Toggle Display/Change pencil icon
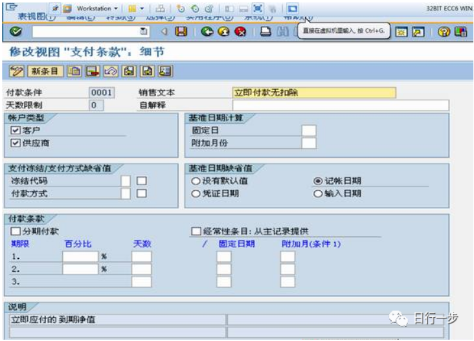The image size is (474, 341). pyautogui.click(x=17, y=71)
